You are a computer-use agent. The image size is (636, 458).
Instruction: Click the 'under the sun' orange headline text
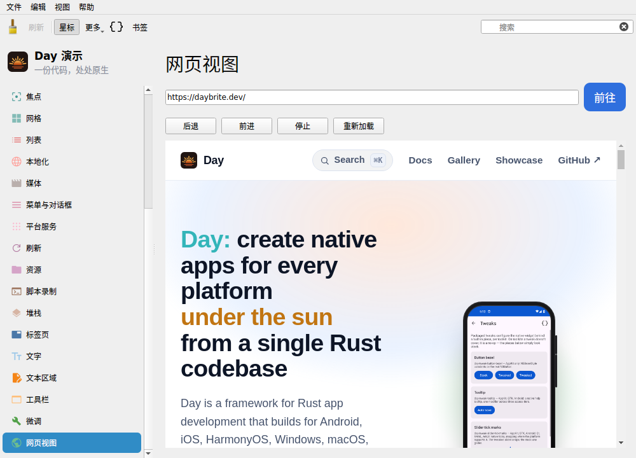pyautogui.click(x=256, y=317)
